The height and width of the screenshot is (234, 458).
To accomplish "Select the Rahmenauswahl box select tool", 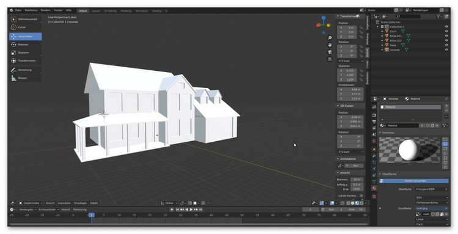I will tap(26, 19).
